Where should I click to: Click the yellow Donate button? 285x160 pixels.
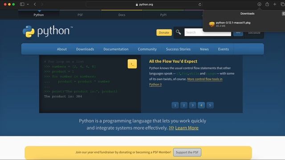[x=164, y=32]
